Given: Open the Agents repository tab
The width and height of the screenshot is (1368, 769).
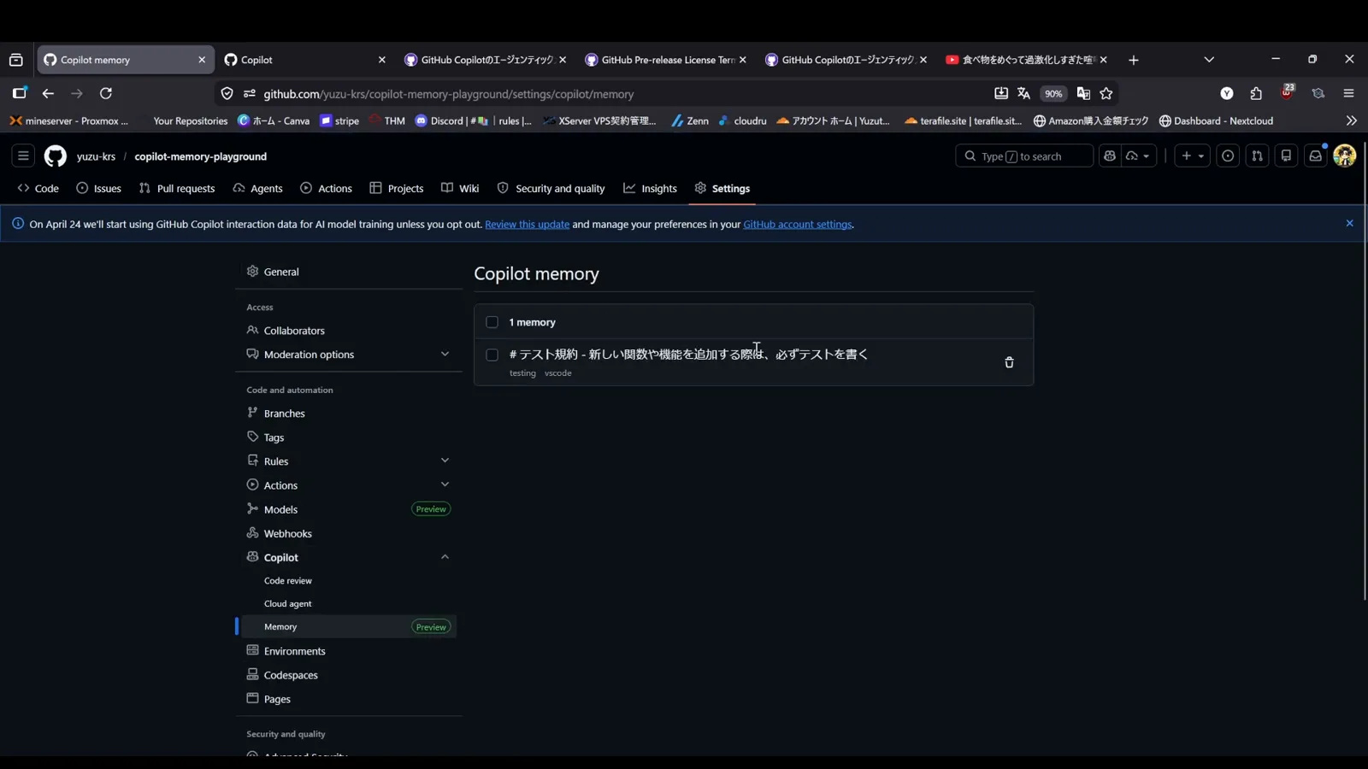Looking at the screenshot, I should (x=257, y=188).
